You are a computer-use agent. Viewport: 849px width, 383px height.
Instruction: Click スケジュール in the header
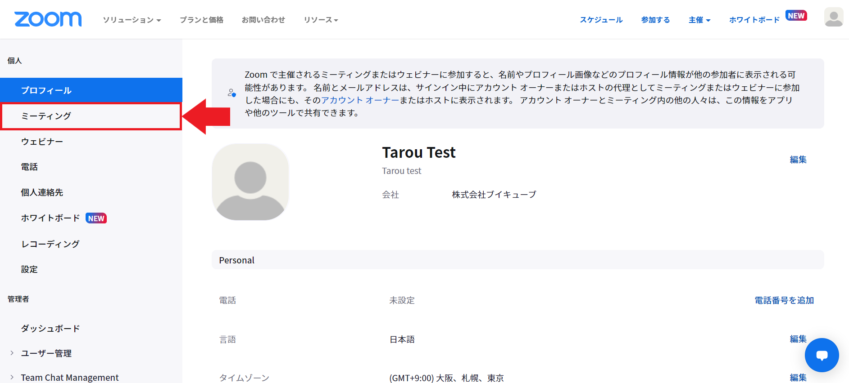coord(601,20)
